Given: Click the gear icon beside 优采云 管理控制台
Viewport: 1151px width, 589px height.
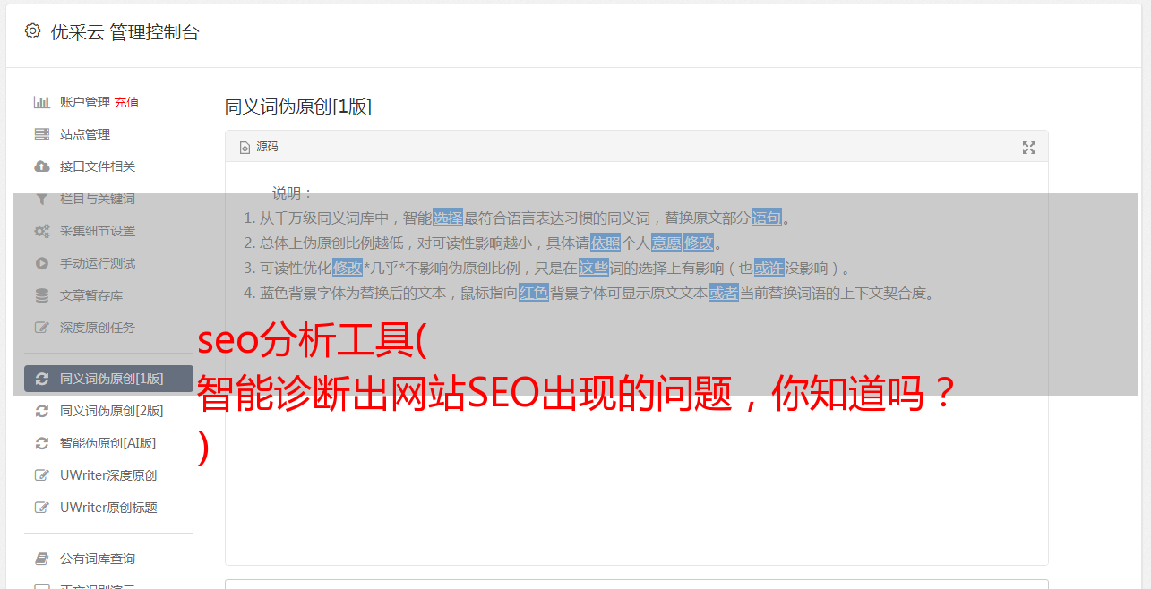Looking at the screenshot, I should tap(33, 31).
